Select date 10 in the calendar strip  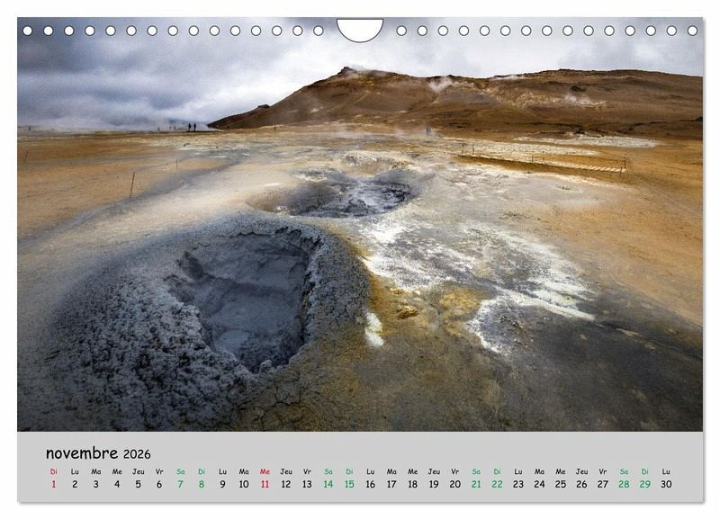point(244,484)
